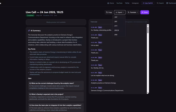Expand the Translate dropdown chevron

click(137, 12)
